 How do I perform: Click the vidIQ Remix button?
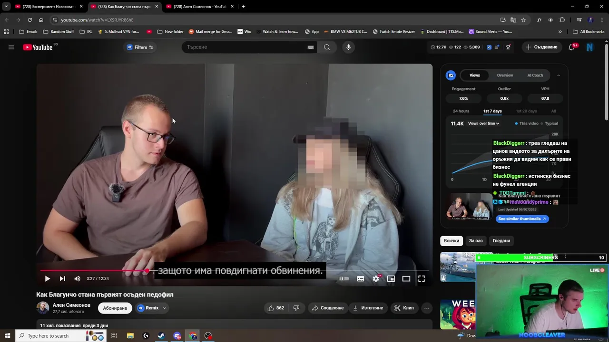coord(148,308)
